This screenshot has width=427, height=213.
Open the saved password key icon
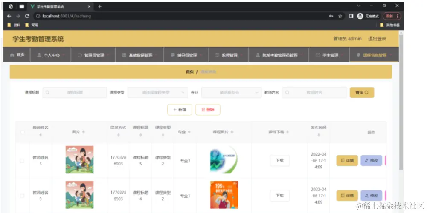click(x=331, y=16)
